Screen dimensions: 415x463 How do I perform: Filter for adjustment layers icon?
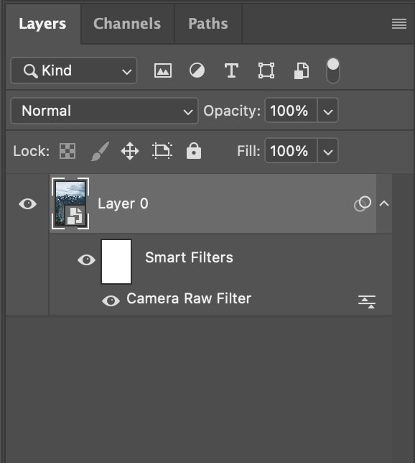(x=197, y=71)
